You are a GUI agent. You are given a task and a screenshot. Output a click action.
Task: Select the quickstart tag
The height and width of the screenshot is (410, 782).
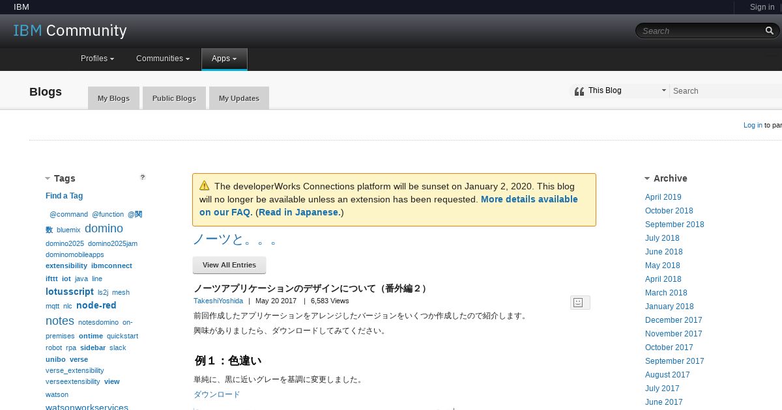click(x=123, y=336)
